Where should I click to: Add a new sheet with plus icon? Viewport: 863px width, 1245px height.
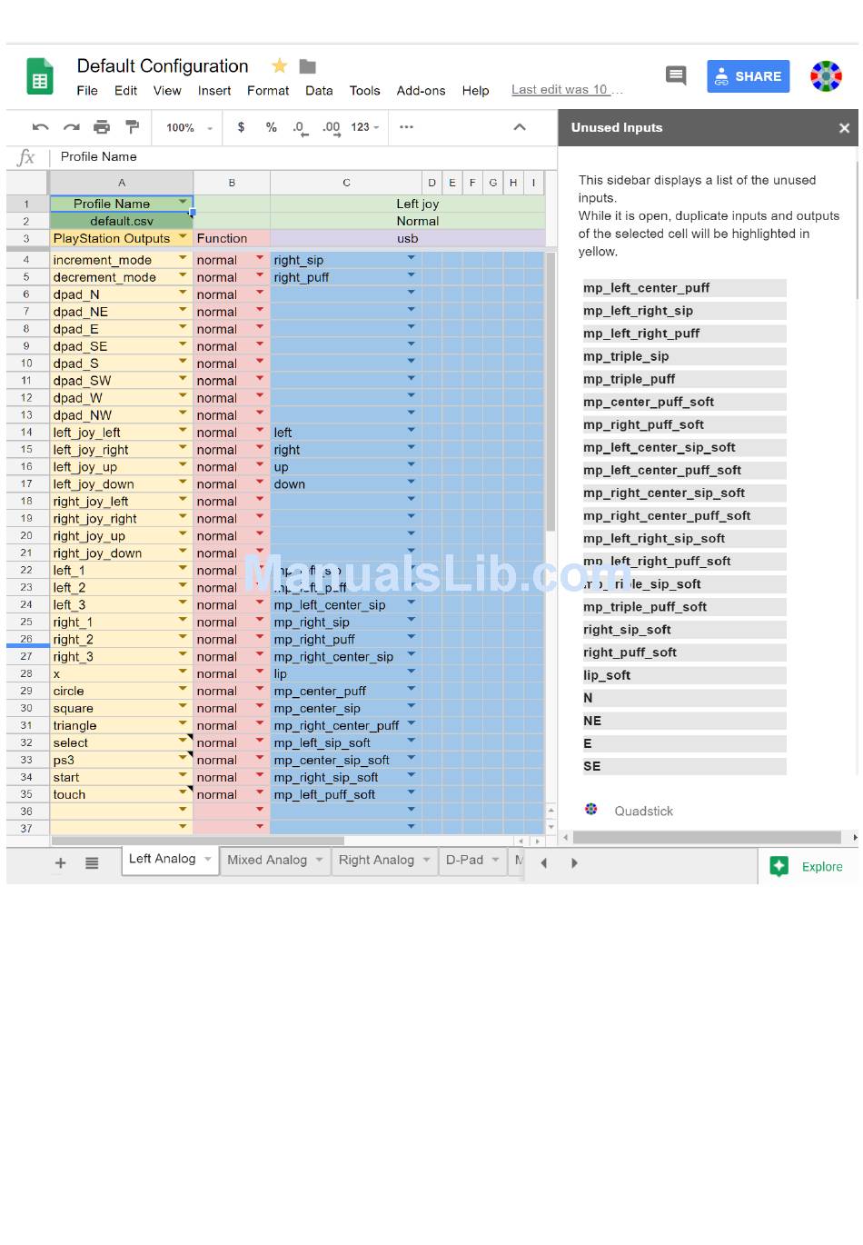coord(61,862)
